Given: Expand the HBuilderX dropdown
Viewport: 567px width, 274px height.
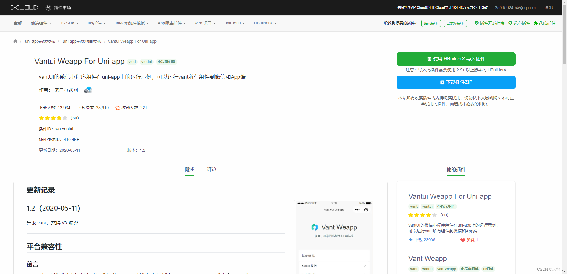Looking at the screenshot, I should 265,23.
